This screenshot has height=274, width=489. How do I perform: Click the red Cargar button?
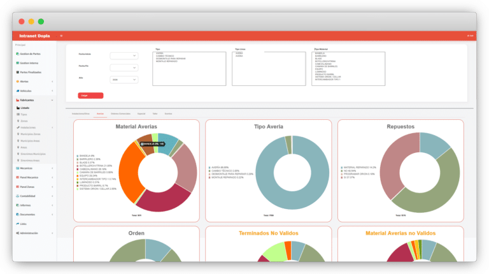tap(90, 96)
